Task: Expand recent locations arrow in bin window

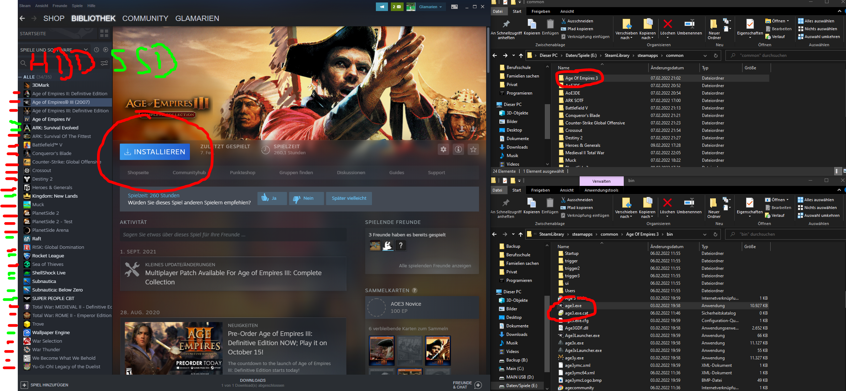Action: [x=513, y=234]
